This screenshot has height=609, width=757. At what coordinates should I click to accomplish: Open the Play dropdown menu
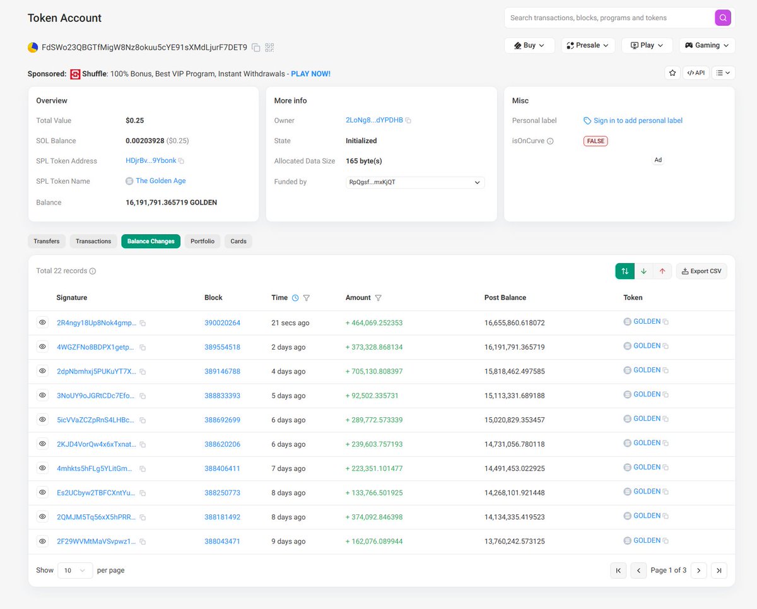(x=647, y=45)
